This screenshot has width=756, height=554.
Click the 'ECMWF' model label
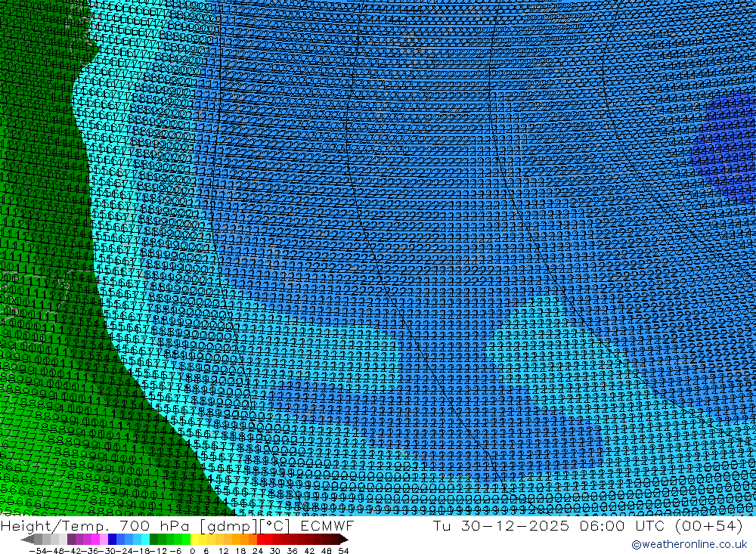click(x=327, y=525)
